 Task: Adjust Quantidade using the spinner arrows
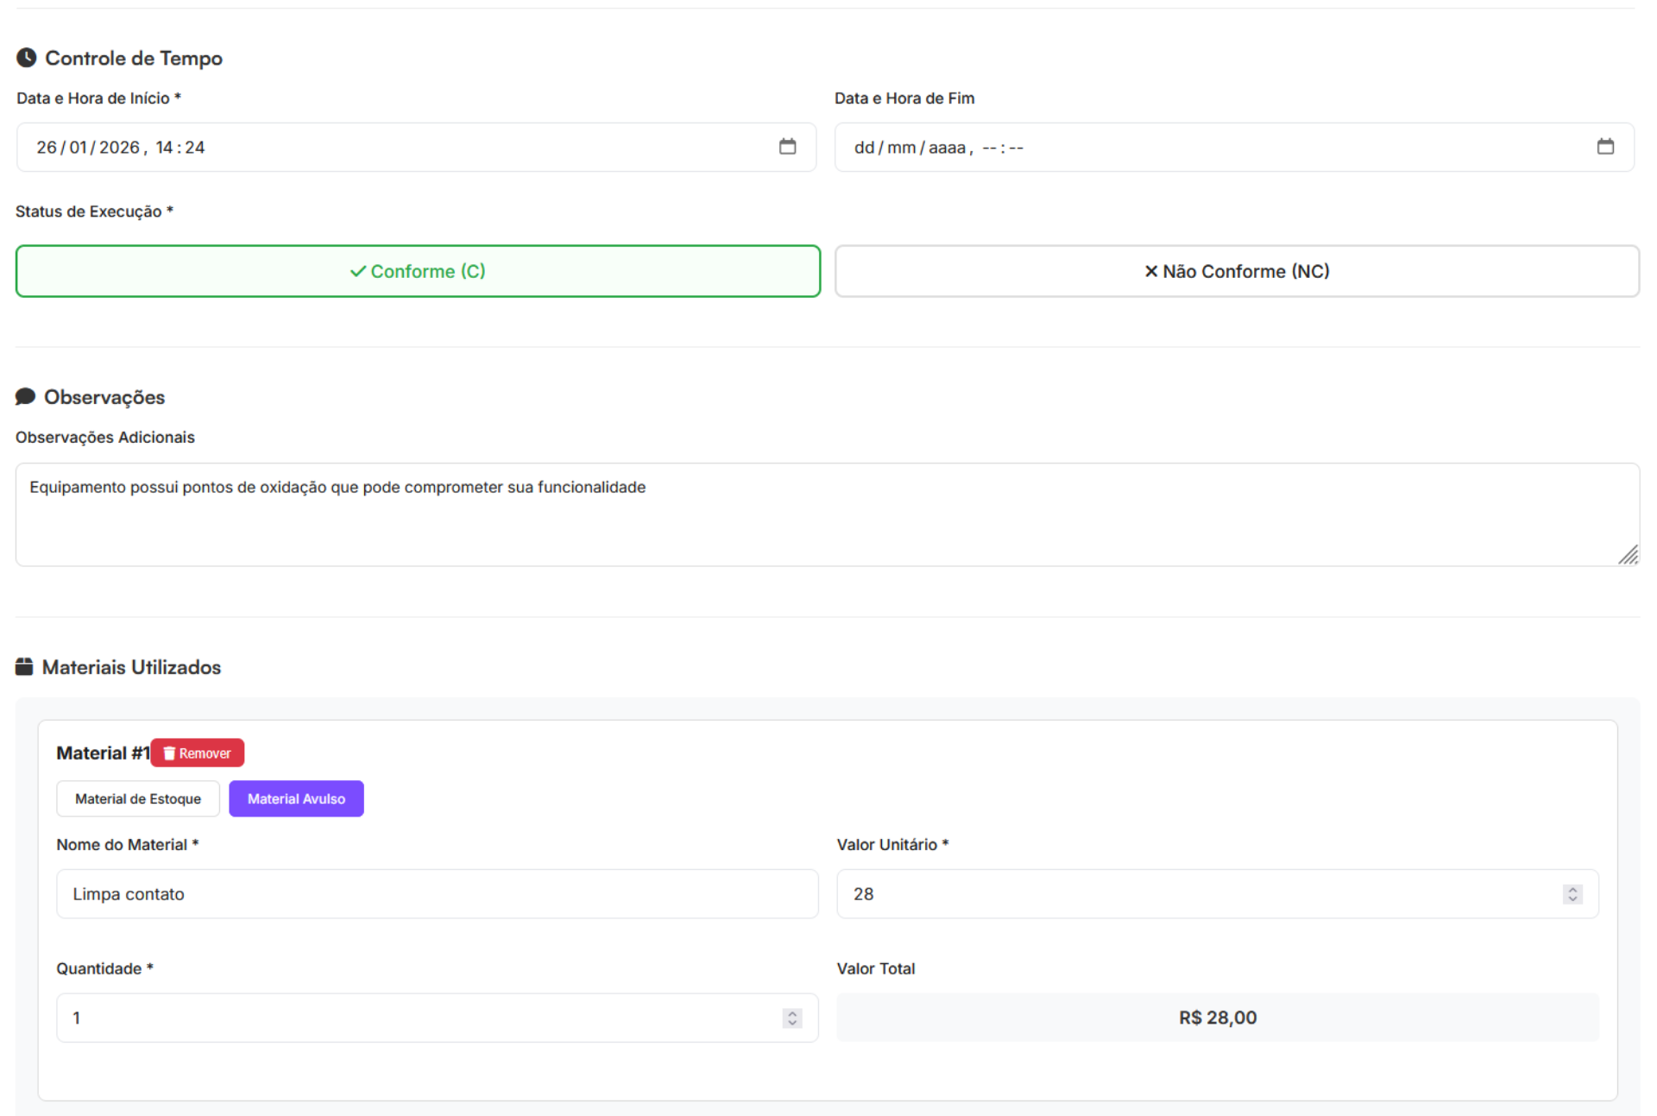click(x=791, y=1018)
